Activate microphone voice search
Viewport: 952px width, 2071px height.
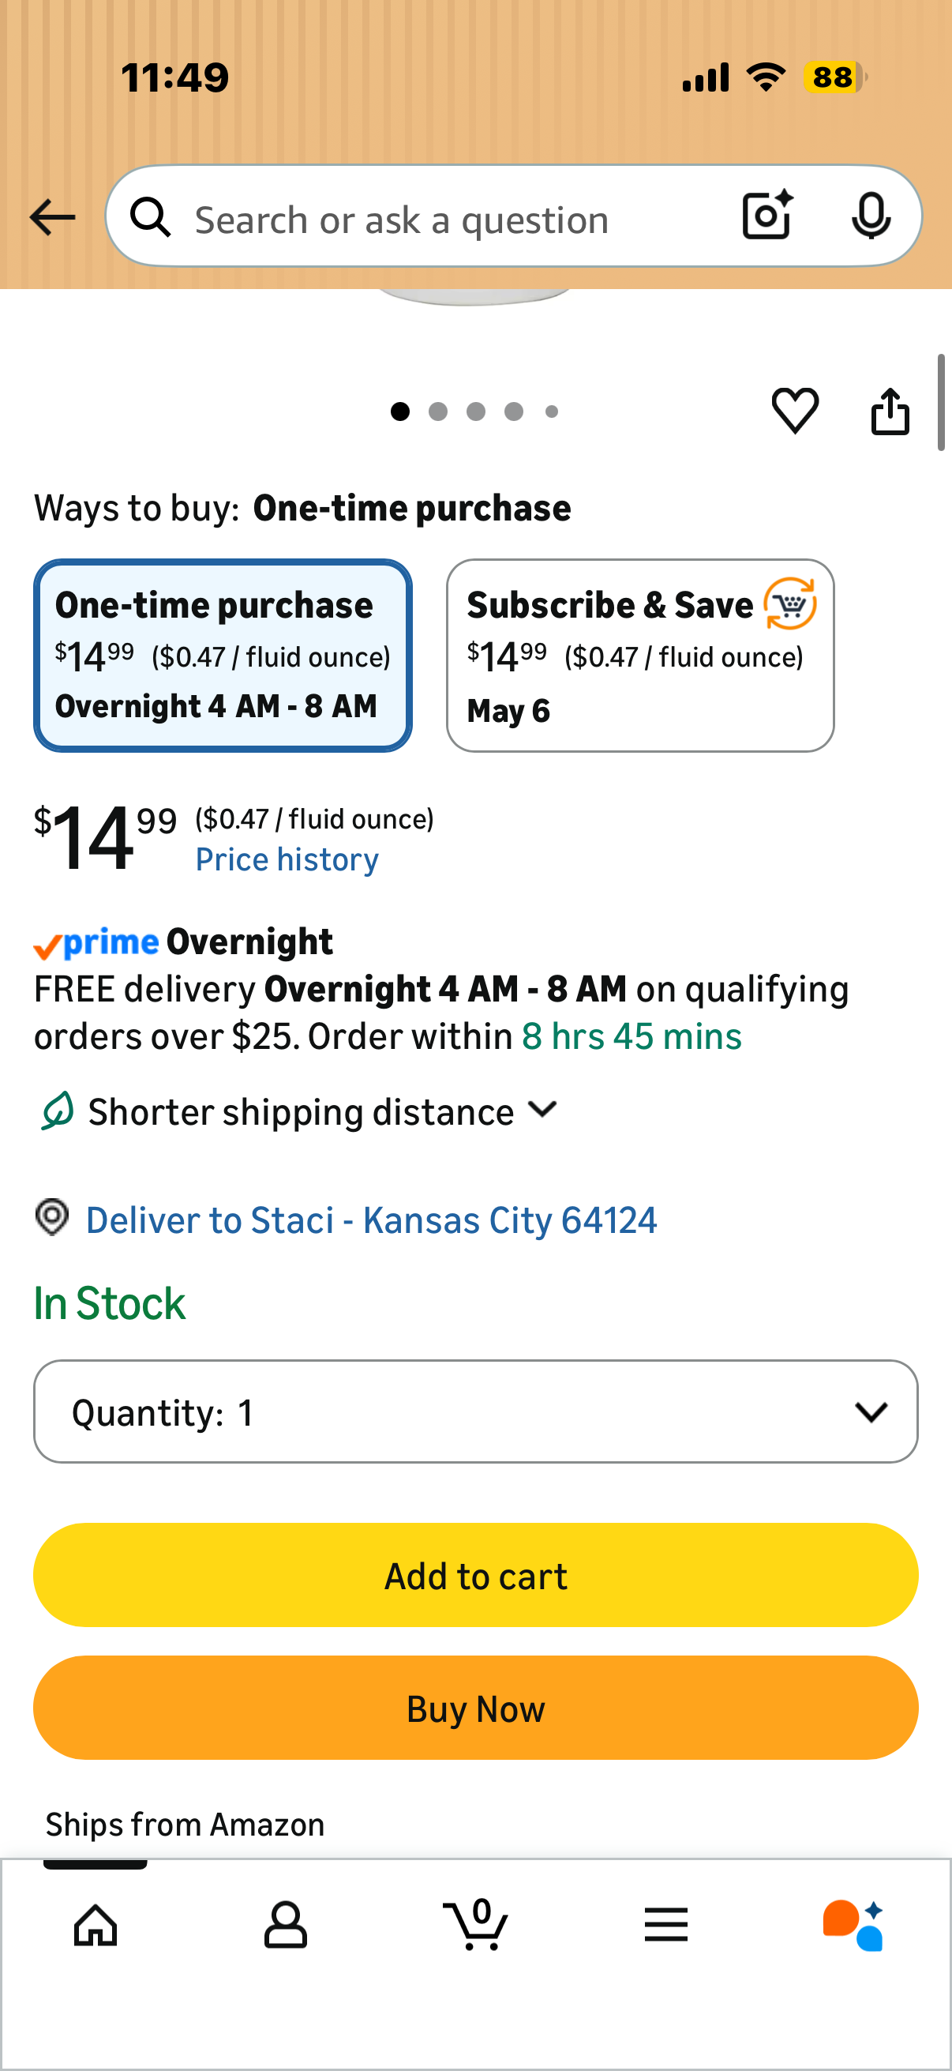(x=871, y=216)
